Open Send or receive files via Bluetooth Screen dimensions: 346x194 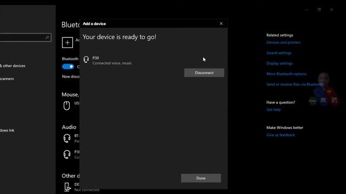pyautogui.click(x=295, y=84)
